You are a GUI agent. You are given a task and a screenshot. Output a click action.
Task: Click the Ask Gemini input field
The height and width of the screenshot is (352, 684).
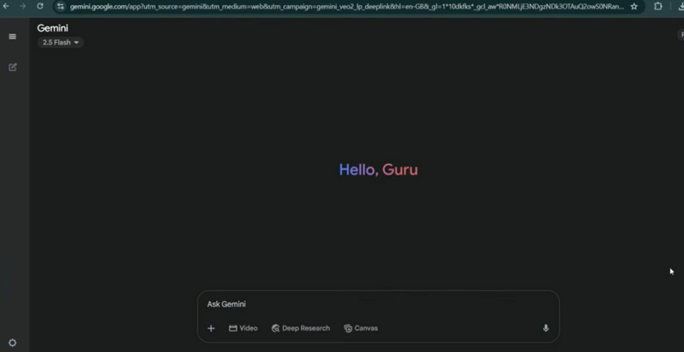378,304
